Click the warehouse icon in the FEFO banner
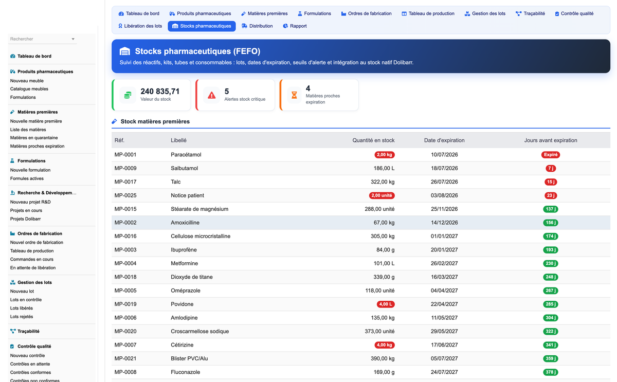Screen dimensions: 617x382 click(x=125, y=51)
